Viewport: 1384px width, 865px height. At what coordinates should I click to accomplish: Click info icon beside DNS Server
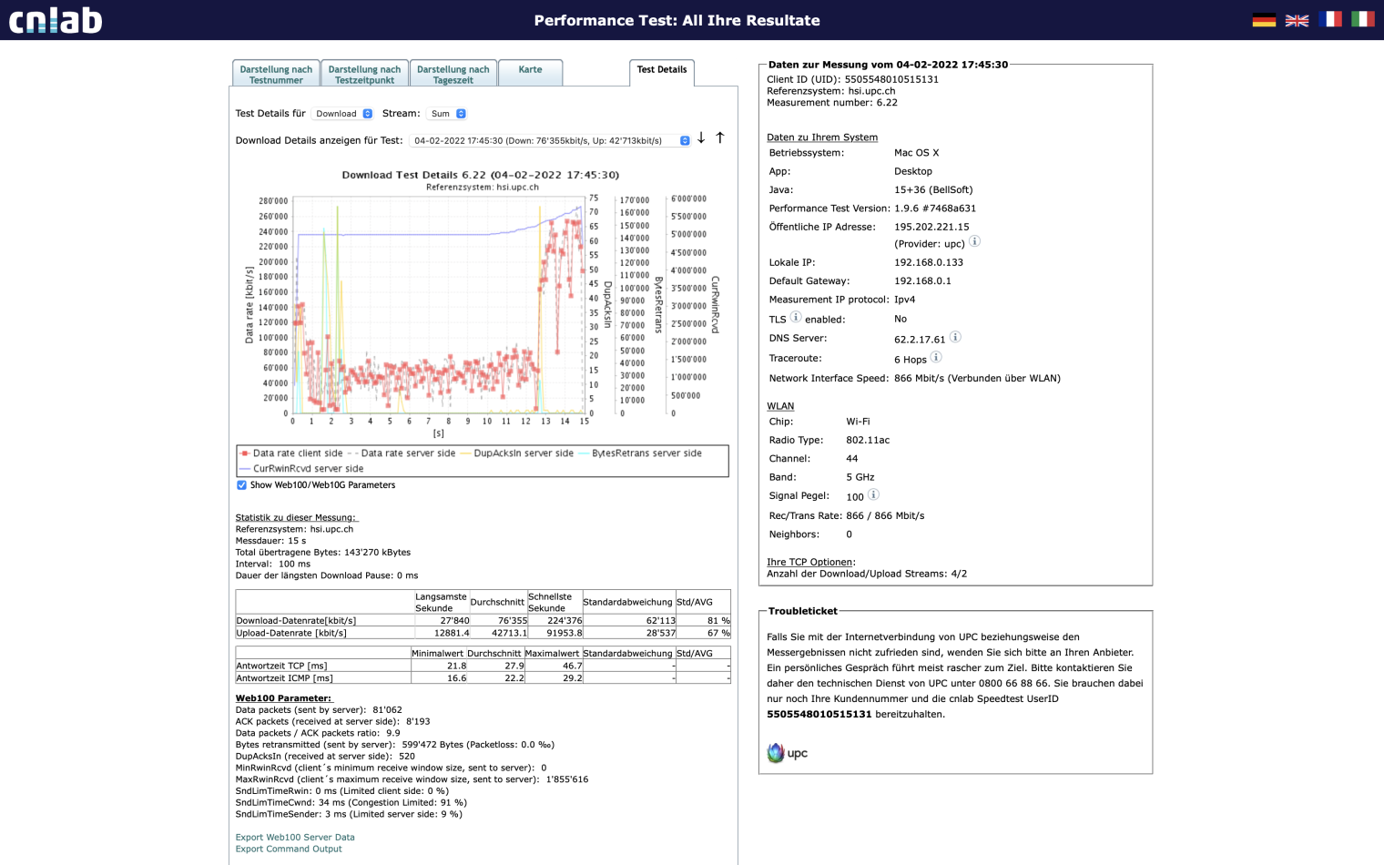(x=955, y=338)
